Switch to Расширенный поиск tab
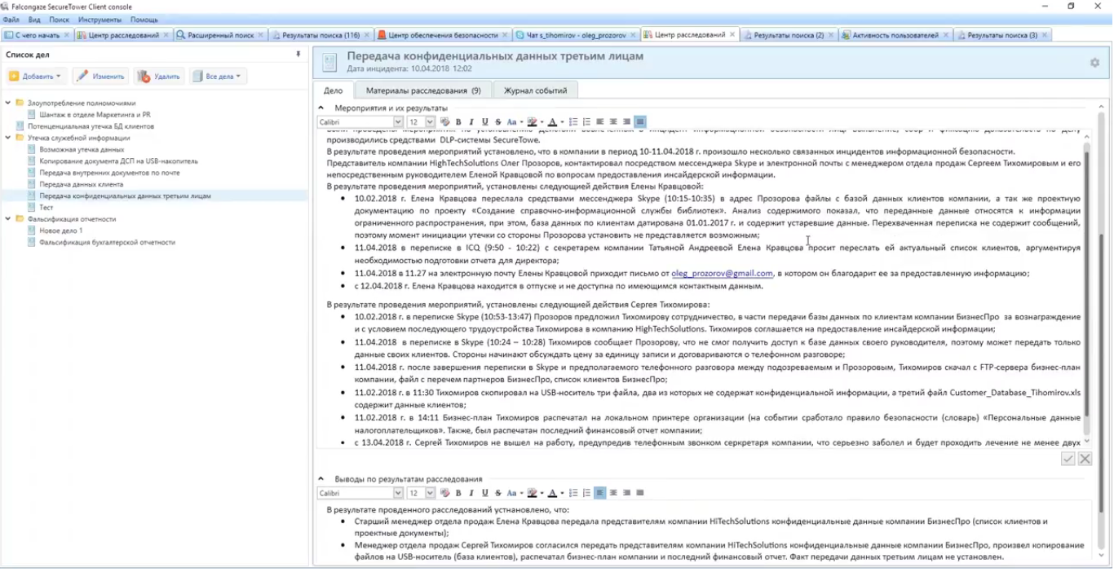Viewport: 1114px width, 572px height. coord(220,35)
